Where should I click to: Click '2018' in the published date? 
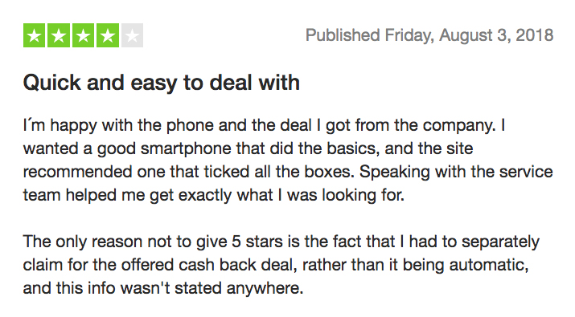[534, 35]
